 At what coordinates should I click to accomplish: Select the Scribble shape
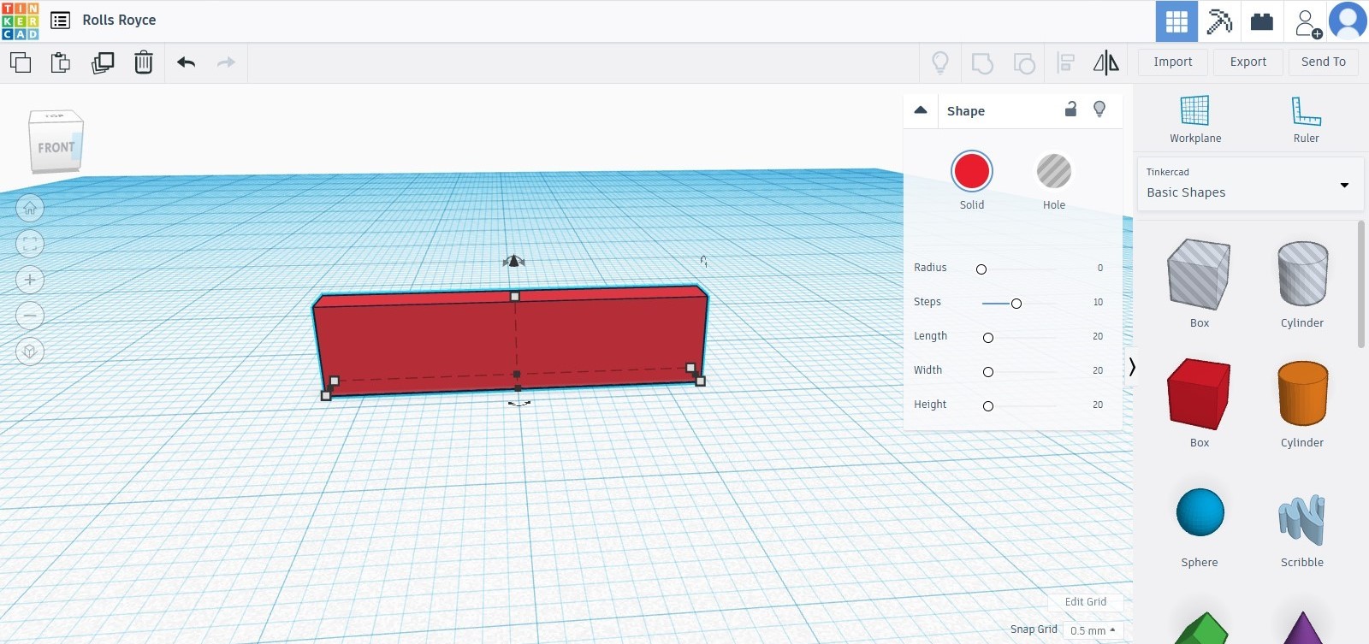(1302, 522)
